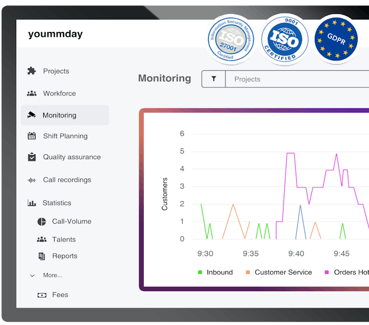Toggle the Orders Hotline legend entry
This screenshot has width=369, height=325.
pos(347,272)
